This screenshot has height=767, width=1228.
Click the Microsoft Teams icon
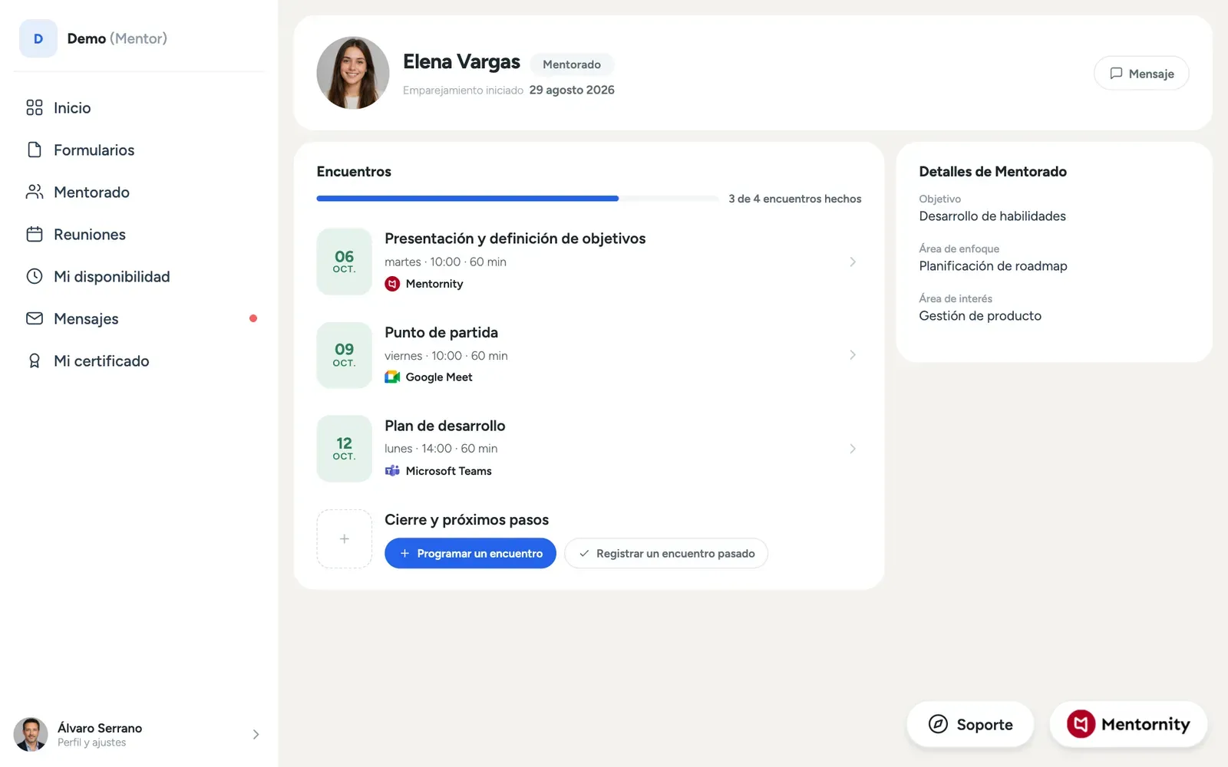pos(392,471)
